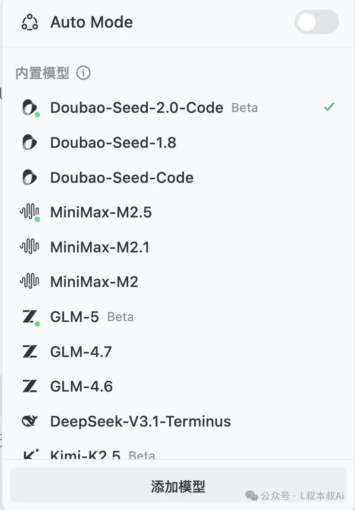Select the partially visible Kimi-K2.5 model
355x510 pixels.
point(85,455)
